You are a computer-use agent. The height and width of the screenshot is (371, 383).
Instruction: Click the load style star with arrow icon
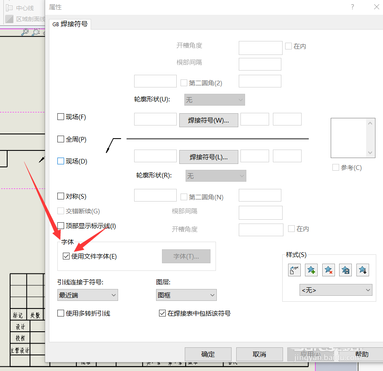362,270
